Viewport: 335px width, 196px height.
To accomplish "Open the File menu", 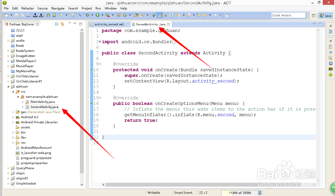I will coord(6,8).
